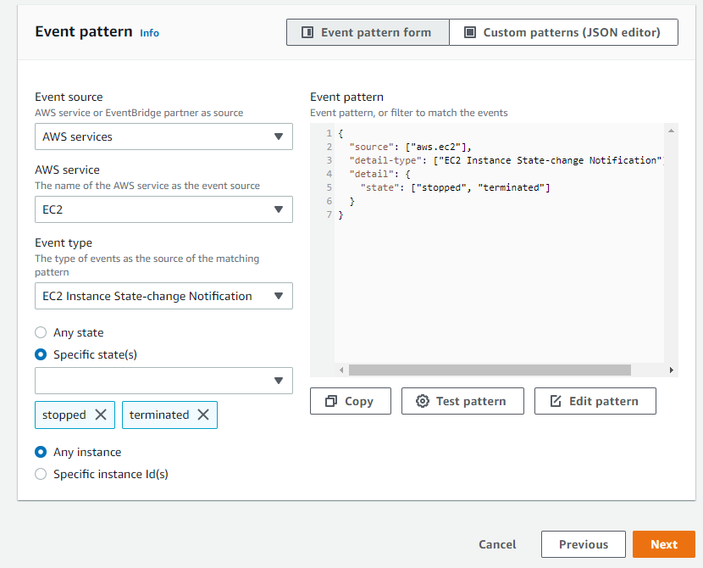Click the code editor scroll up arrow

671,131
